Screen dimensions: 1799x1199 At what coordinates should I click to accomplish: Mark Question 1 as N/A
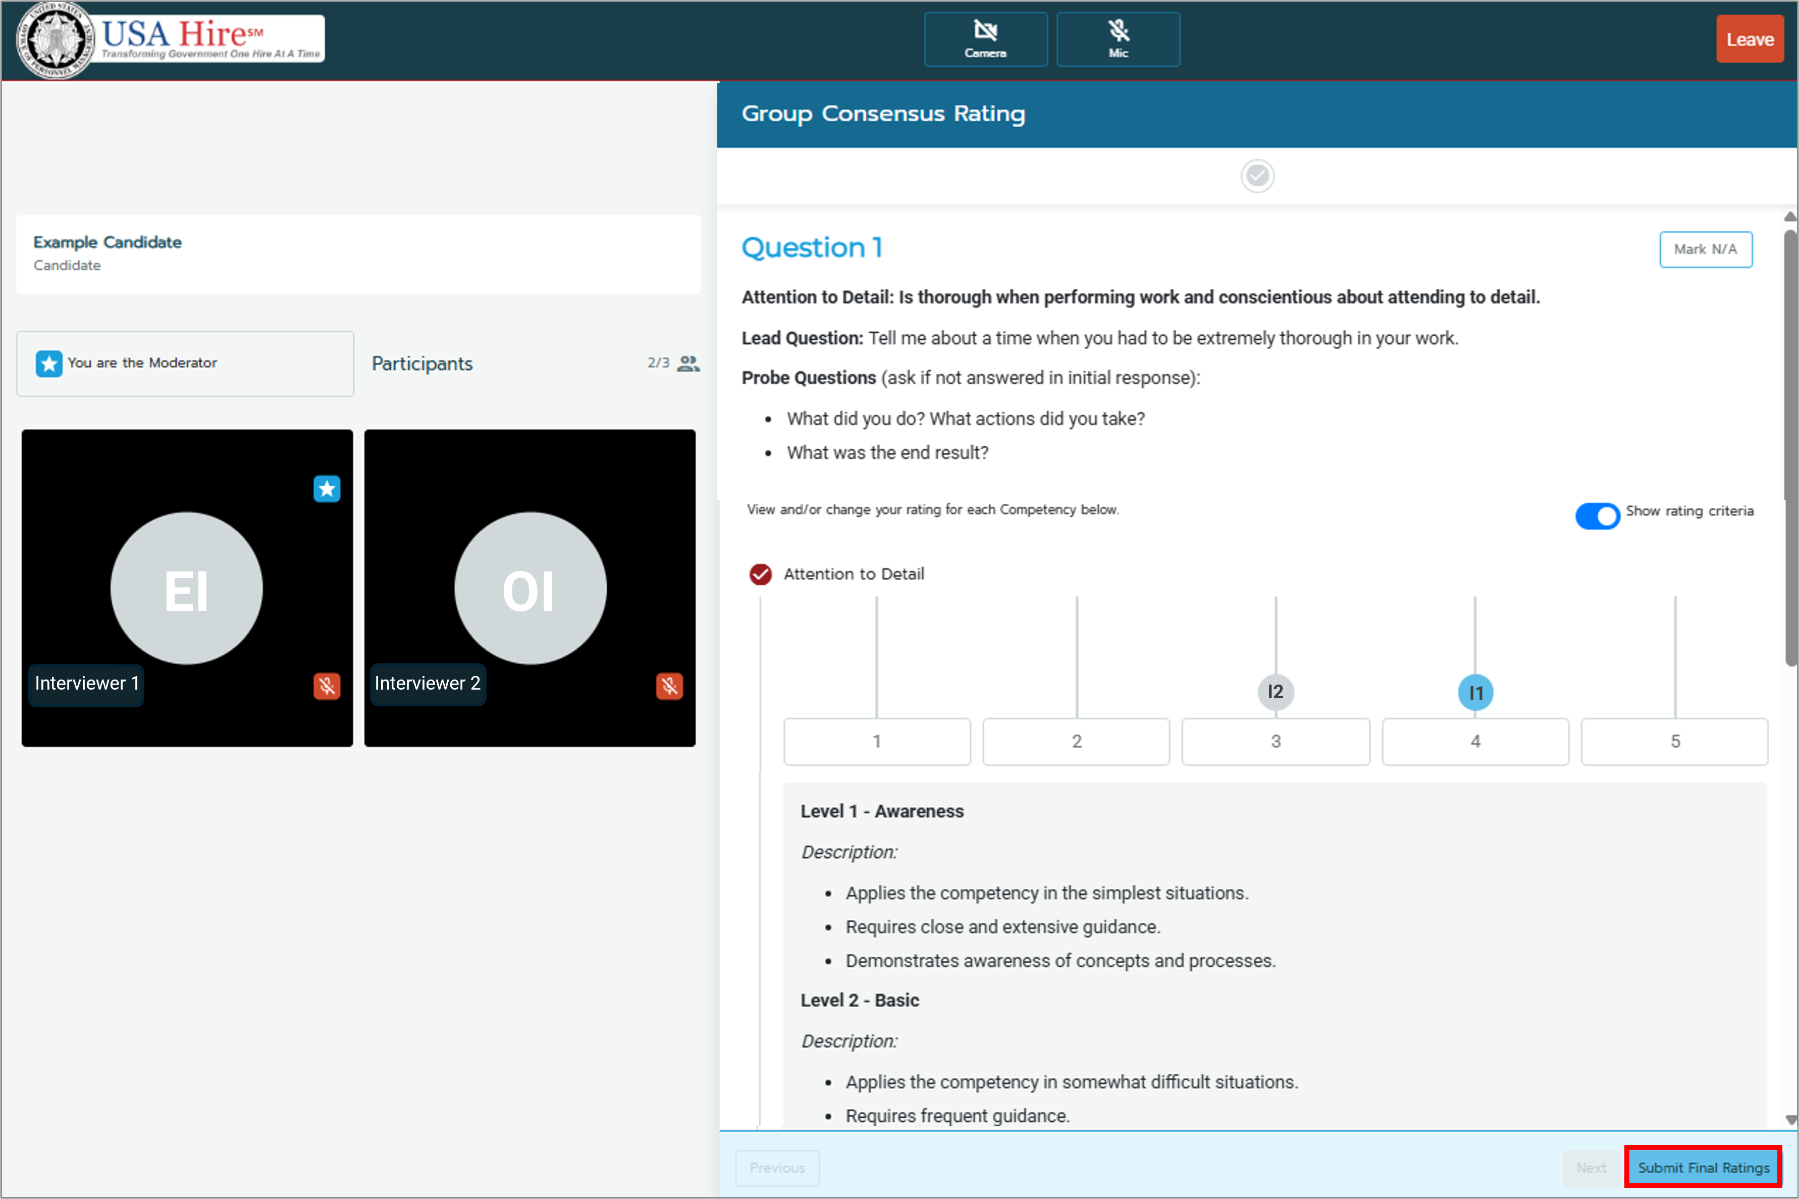[x=1705, y=249]
